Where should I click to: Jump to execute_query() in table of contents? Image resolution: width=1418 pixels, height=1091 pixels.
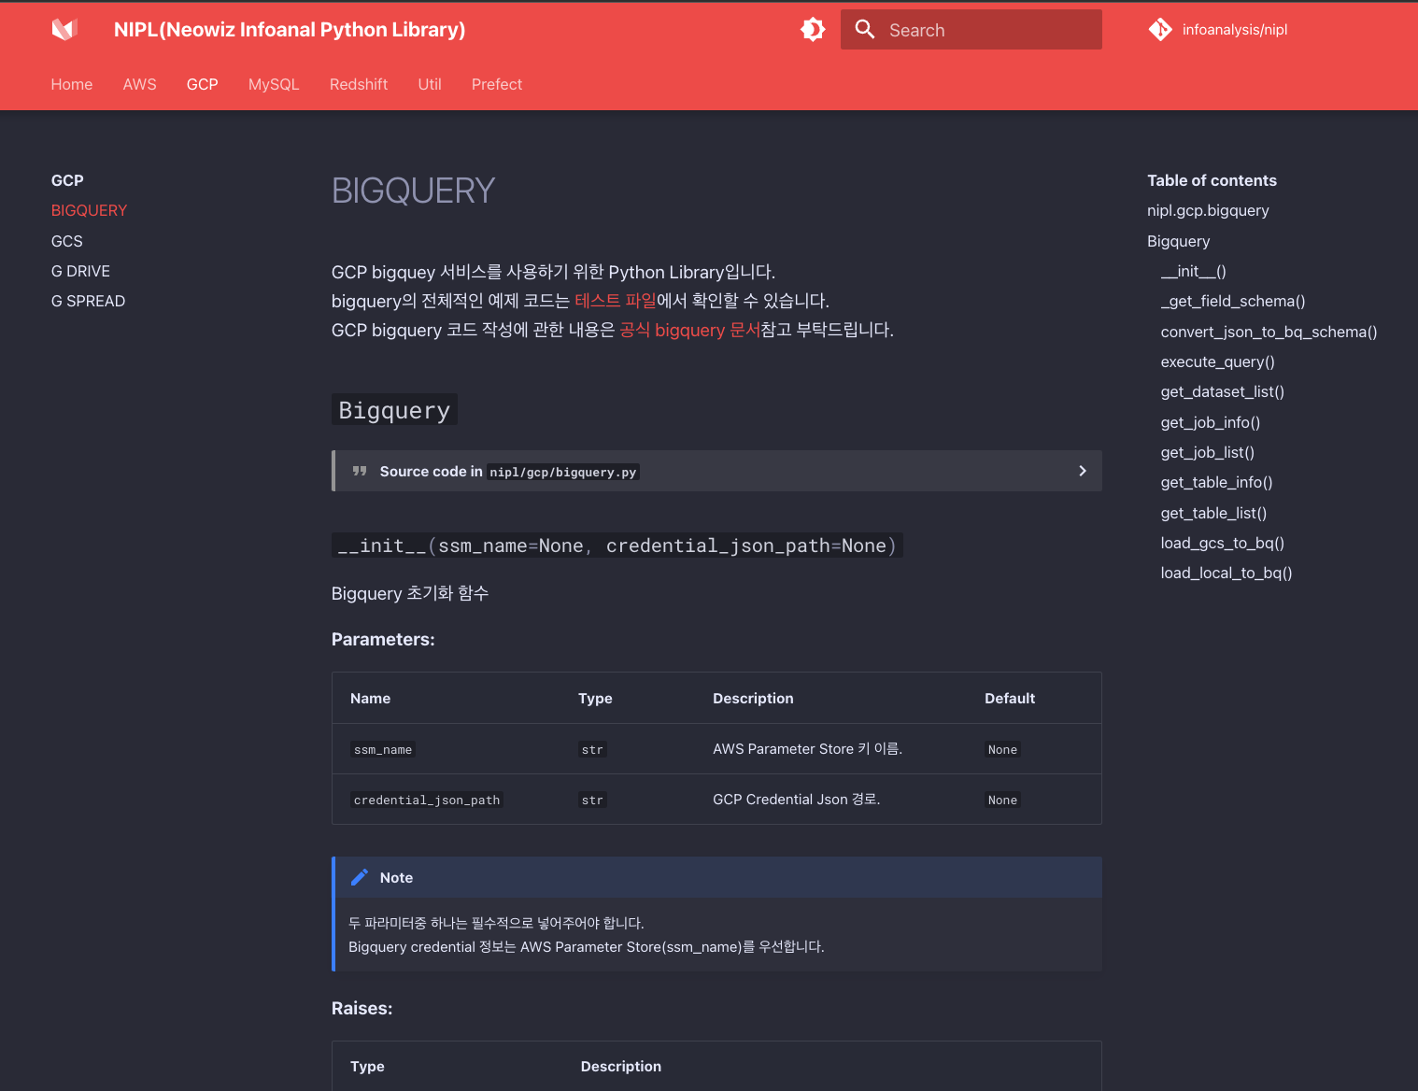(1218, 361)
